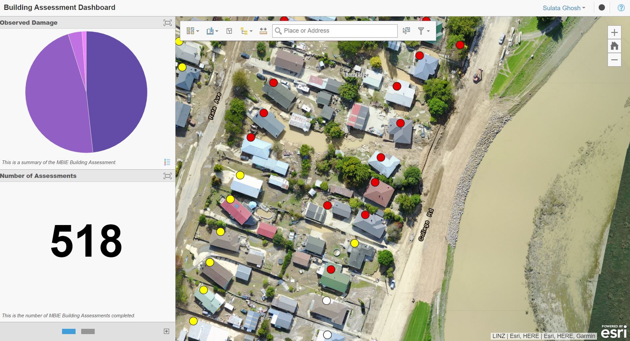
Task: Open the help question mark icon
Action: (x=621, y=8)
